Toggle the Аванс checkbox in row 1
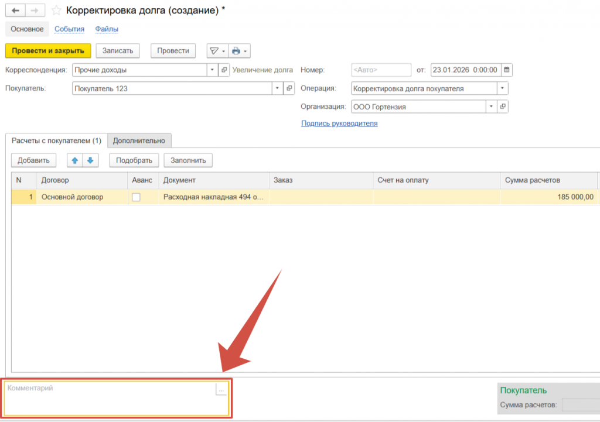Viewport: 600px width, 422px height. 137,197
